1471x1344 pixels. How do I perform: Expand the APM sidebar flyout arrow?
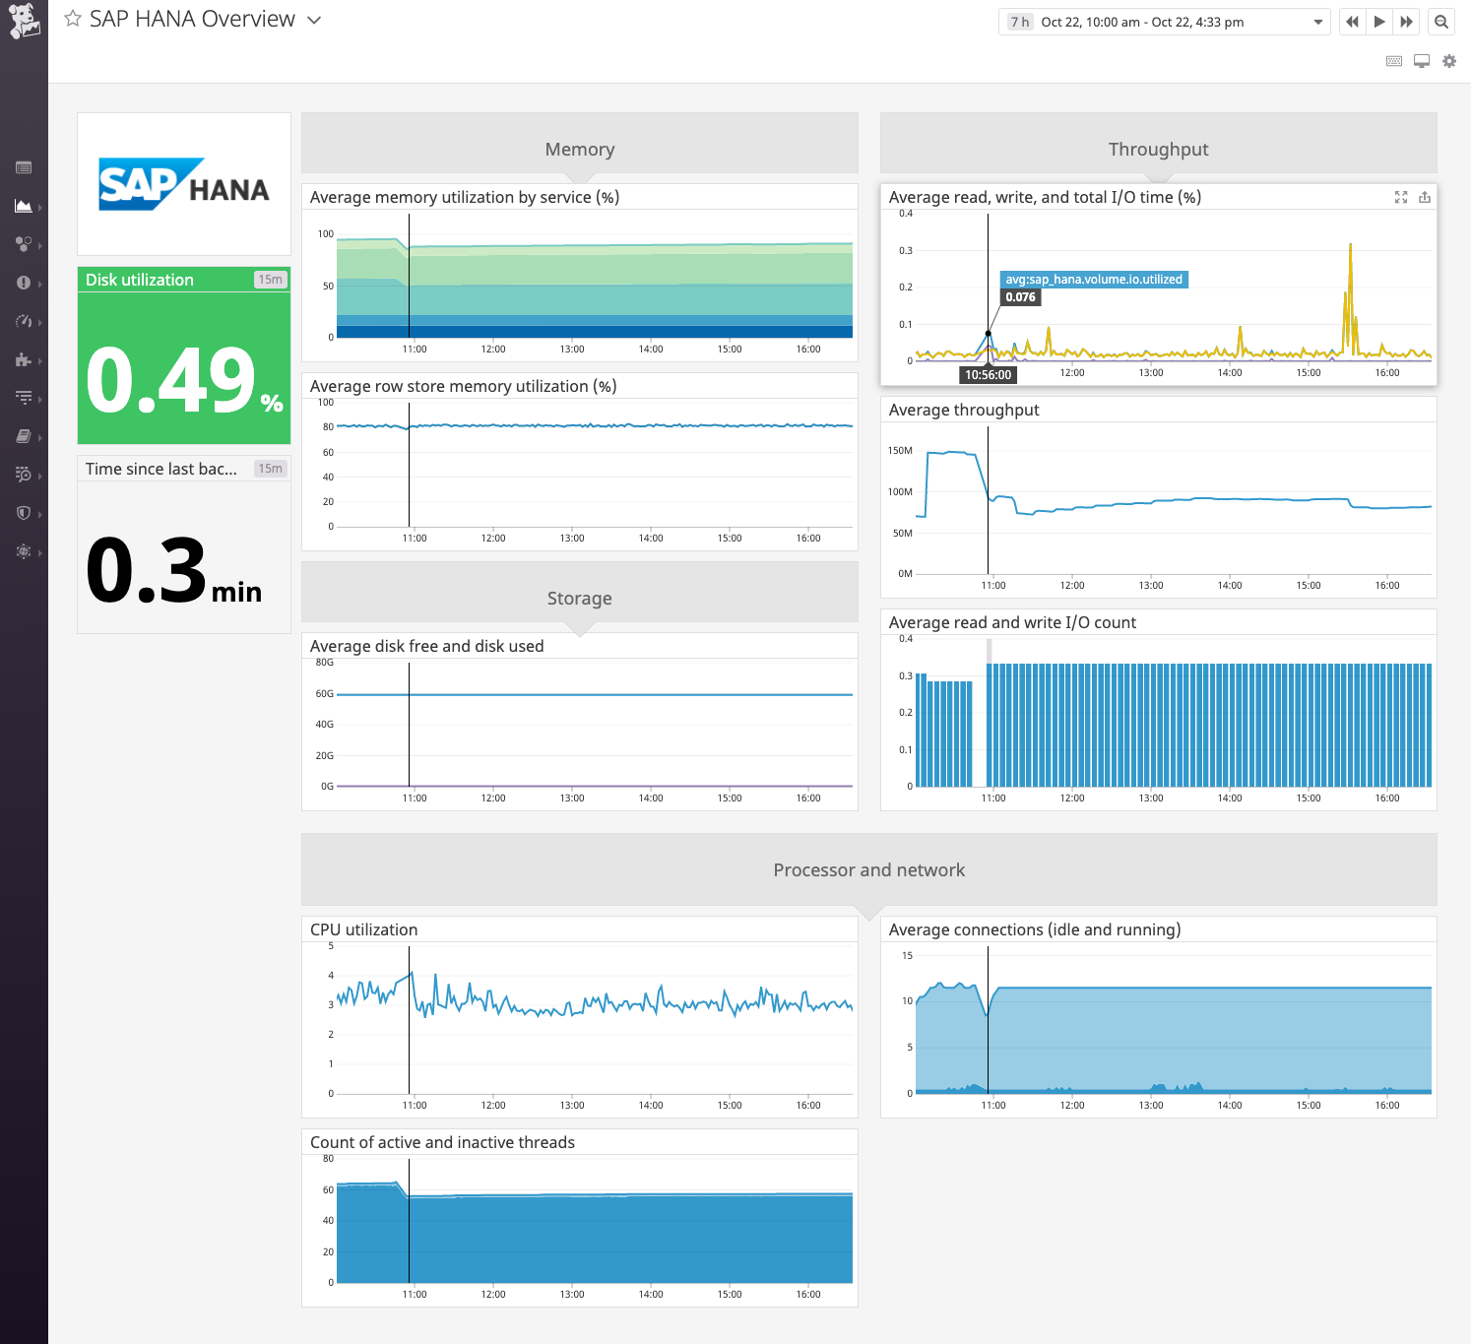point(40,397)
